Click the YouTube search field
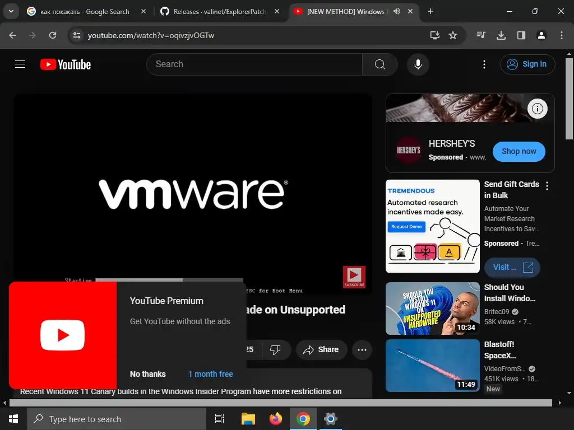 point(254,64)
